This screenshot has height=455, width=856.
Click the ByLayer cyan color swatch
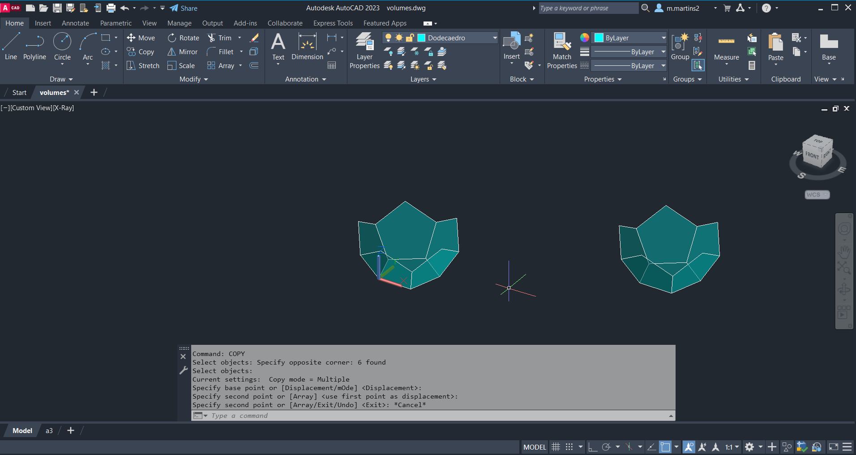click(x=599, y=38)
